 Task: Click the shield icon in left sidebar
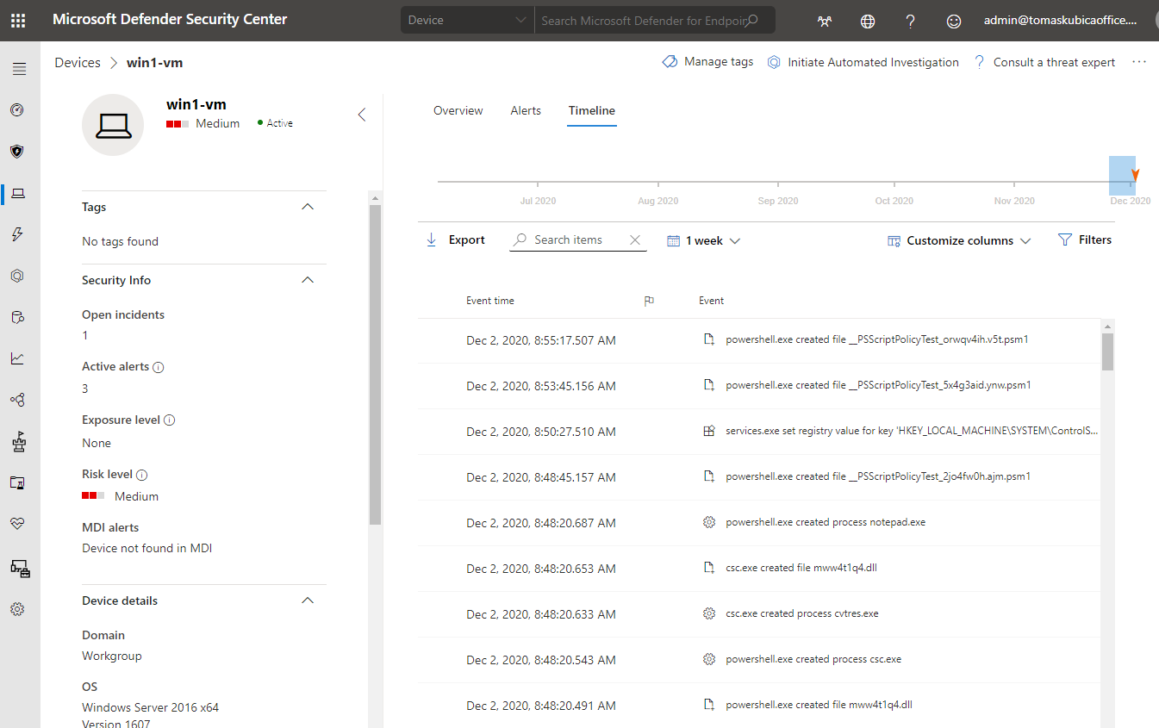coord(16,152)
